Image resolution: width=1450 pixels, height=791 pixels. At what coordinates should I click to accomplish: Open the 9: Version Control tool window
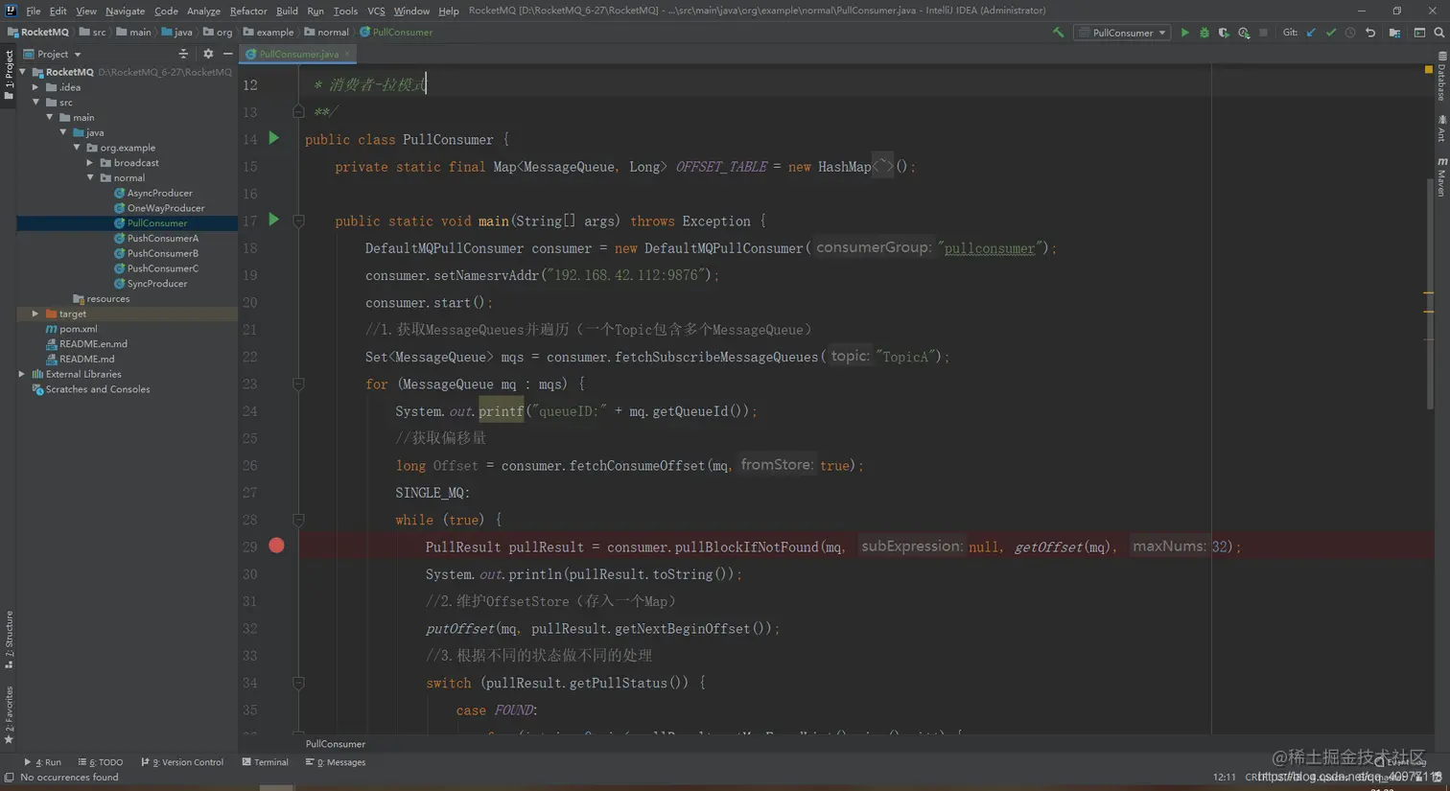(182, 762)
